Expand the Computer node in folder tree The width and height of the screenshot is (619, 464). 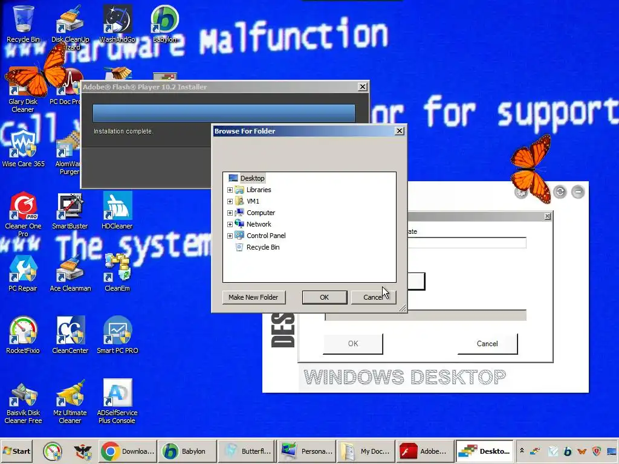point(230,213)
